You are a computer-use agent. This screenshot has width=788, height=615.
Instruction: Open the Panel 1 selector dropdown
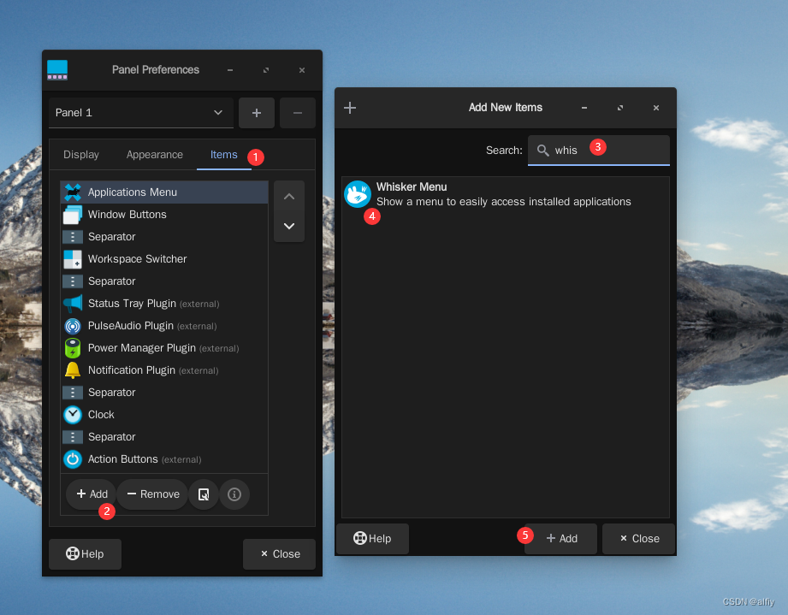coord(141,113)
